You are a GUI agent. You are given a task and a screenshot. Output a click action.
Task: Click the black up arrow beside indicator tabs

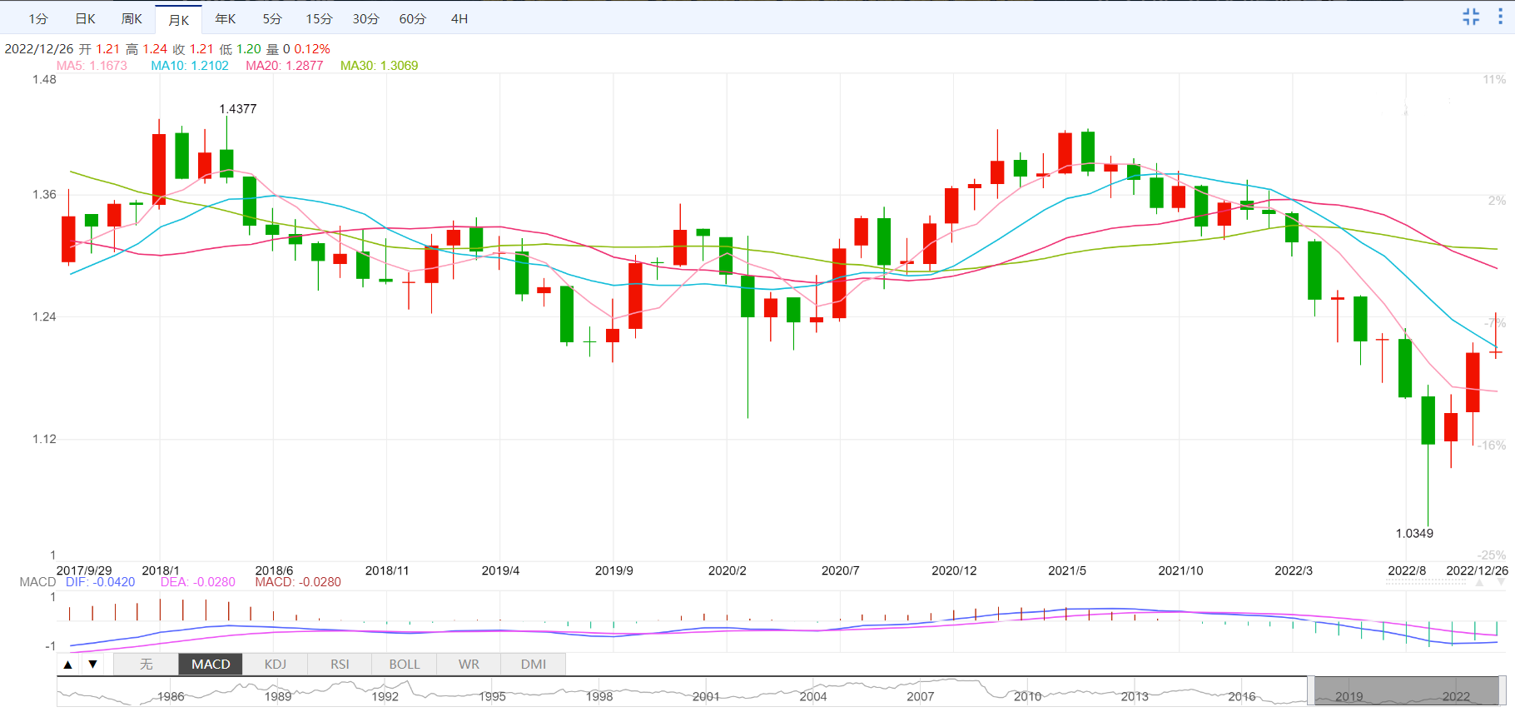[x=68, y=665]
